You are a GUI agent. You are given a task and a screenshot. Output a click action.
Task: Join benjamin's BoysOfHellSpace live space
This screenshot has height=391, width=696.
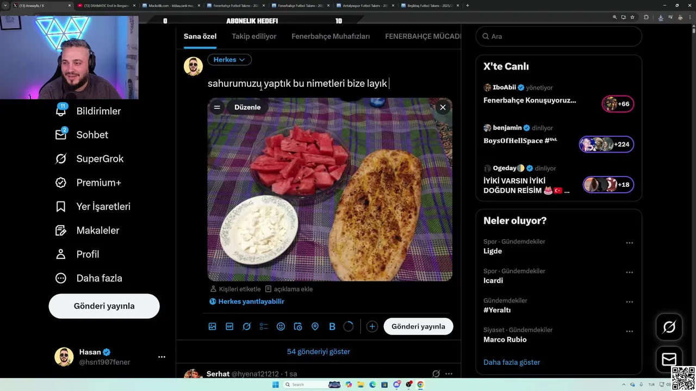(x=559, y=137)
